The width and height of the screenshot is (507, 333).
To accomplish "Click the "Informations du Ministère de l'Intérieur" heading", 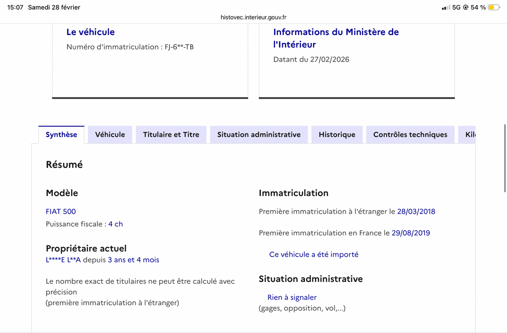I will point(336,38).
